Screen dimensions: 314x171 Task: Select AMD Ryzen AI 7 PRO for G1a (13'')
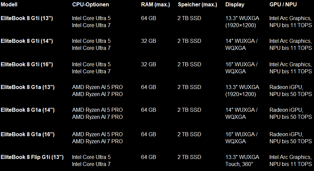(x=97, y=94)
